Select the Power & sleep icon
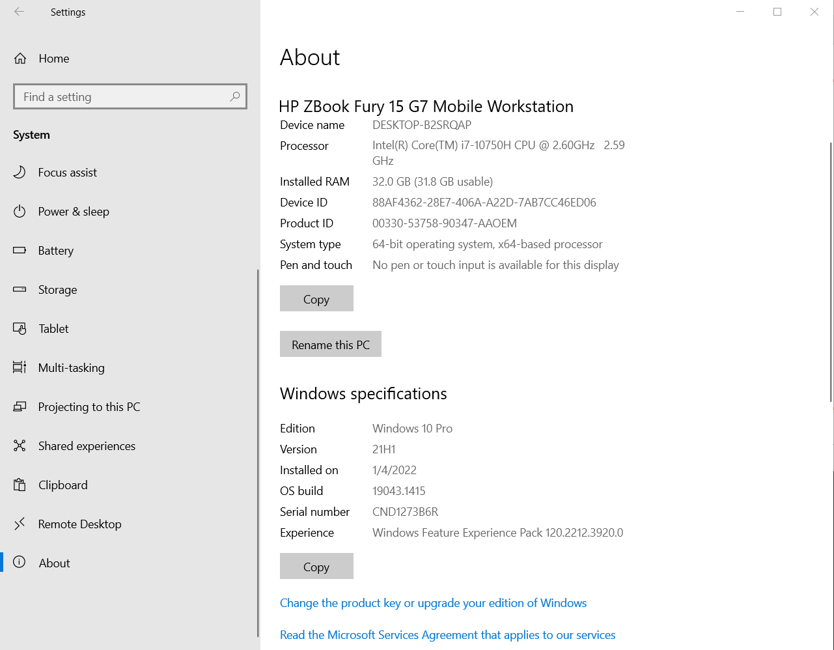Viewport: 834px width, 650px height. 20,211
